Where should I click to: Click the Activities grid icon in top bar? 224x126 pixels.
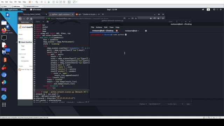point(3,9)
